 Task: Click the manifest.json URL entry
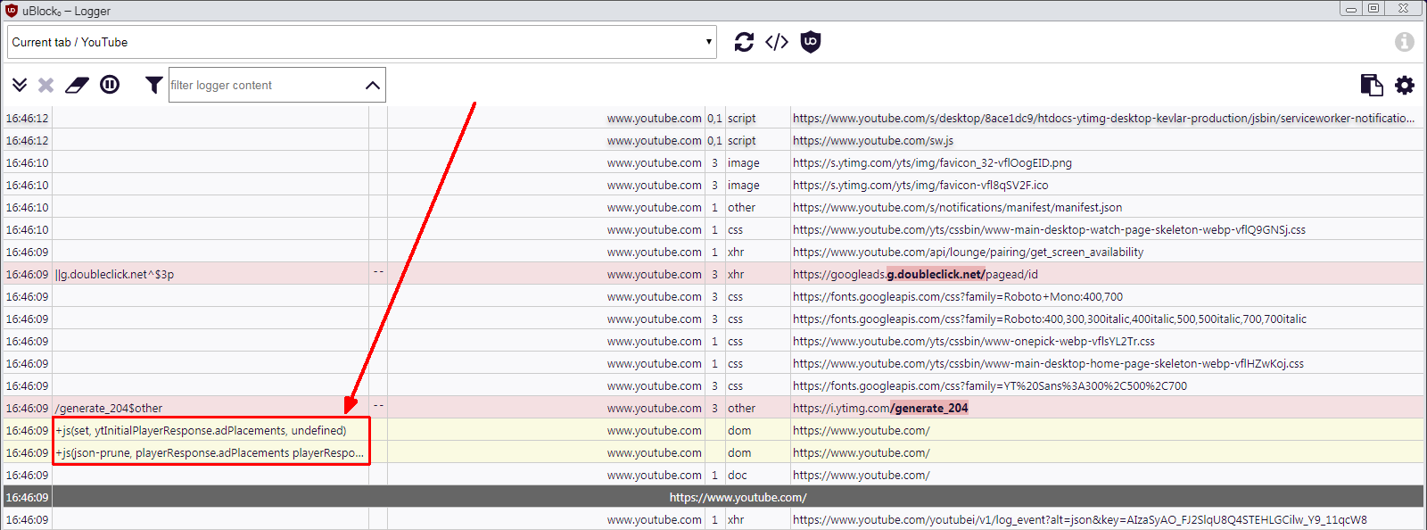click(x=957, y=207)
